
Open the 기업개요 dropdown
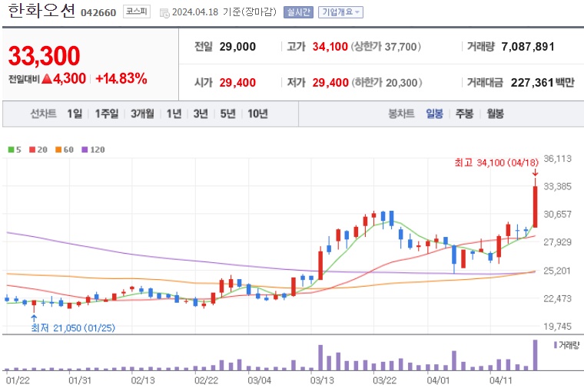click(x=340, y=12)
